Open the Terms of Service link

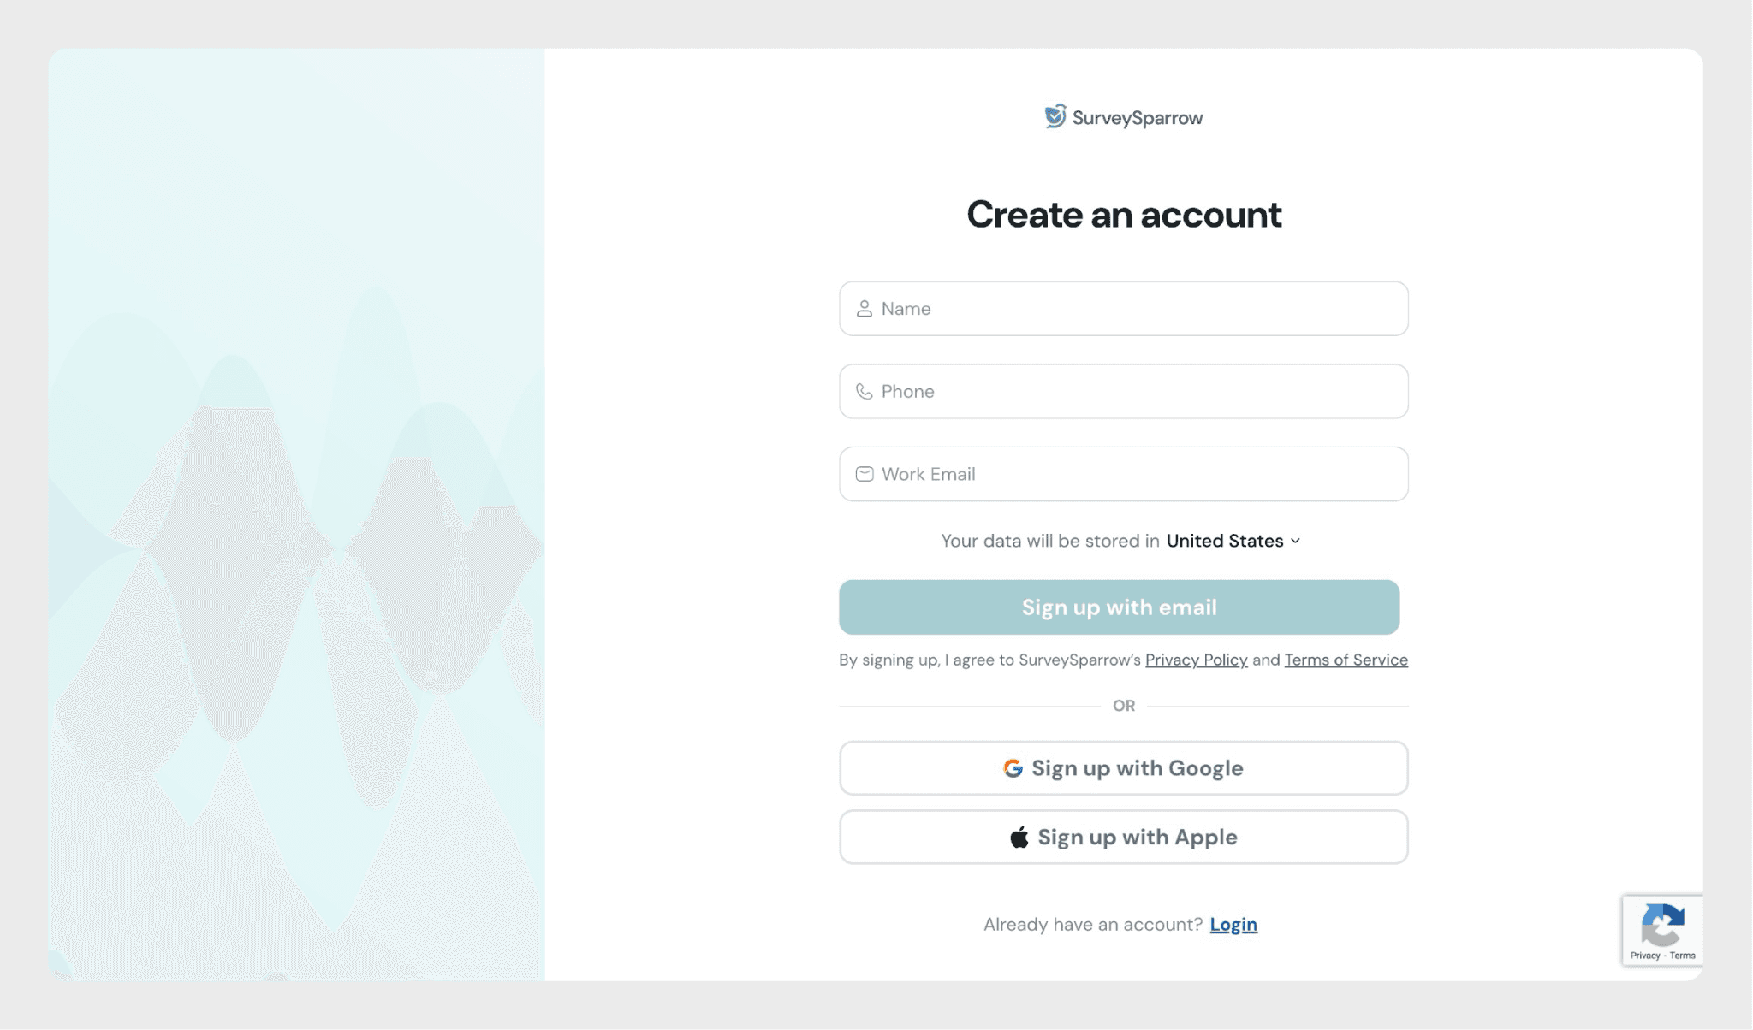click(1346, 660)
